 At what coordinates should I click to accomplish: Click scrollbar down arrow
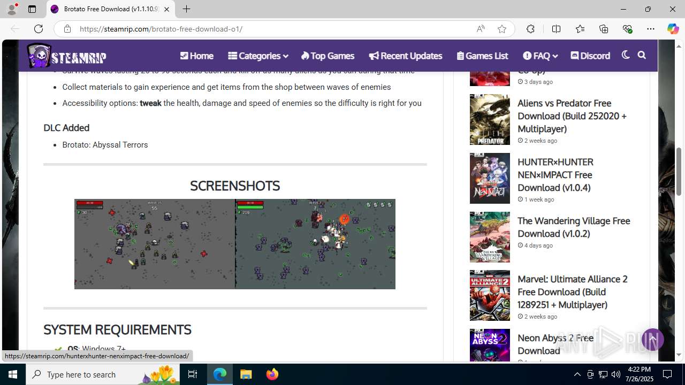tap(679, 355)
